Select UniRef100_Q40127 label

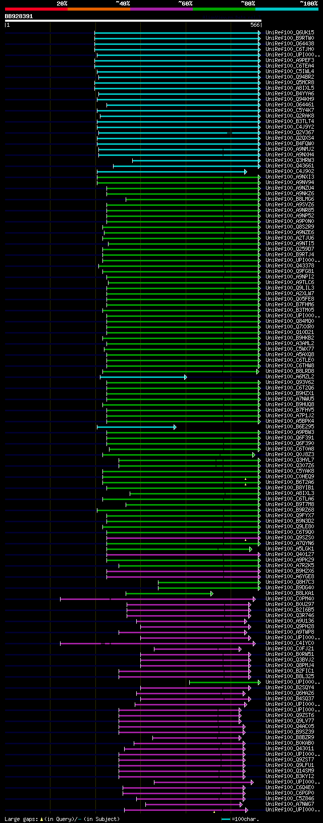click(x=290, y=555)
